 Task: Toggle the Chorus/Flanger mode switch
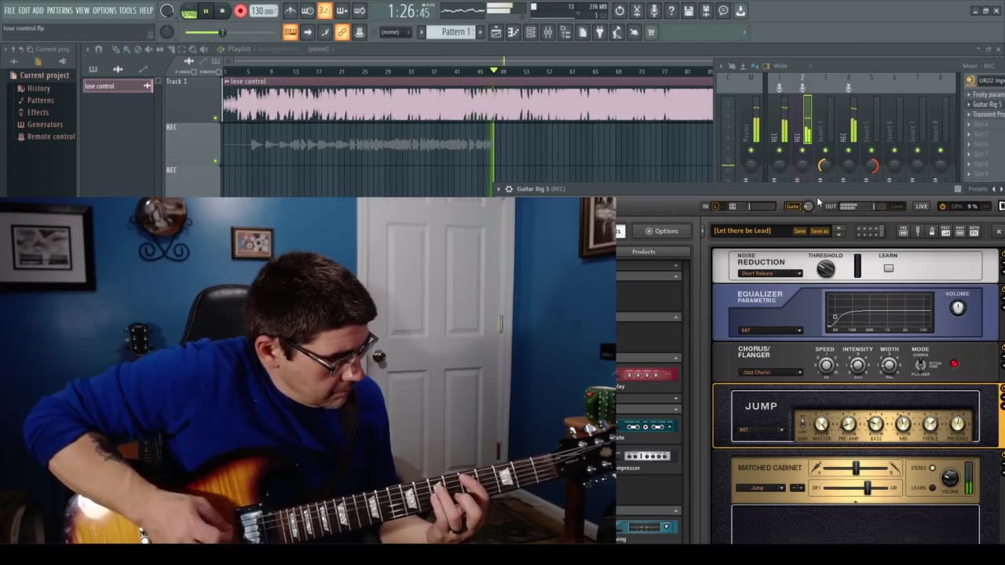pos(920,364)
